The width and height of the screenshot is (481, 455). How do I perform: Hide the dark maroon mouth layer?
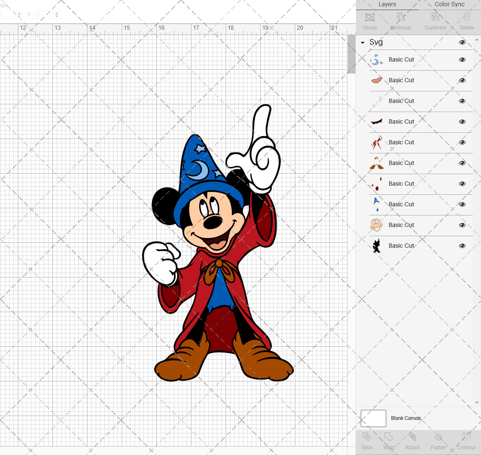click(x=462, y=122)
